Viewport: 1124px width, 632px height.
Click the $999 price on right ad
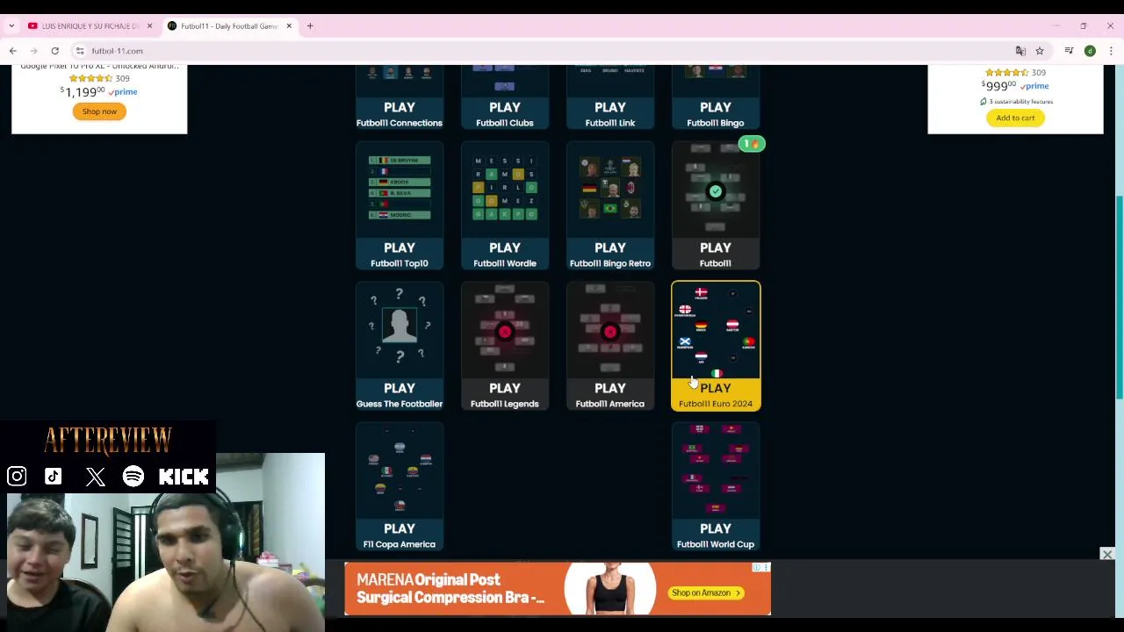tap(998, 85)
